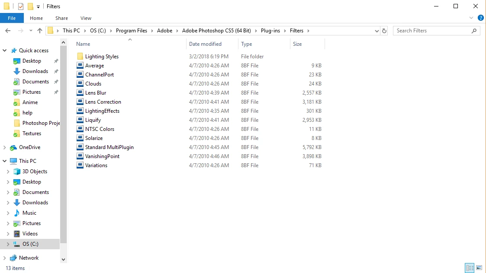Click the OneDrive cloud icon

tap(13, 147)
